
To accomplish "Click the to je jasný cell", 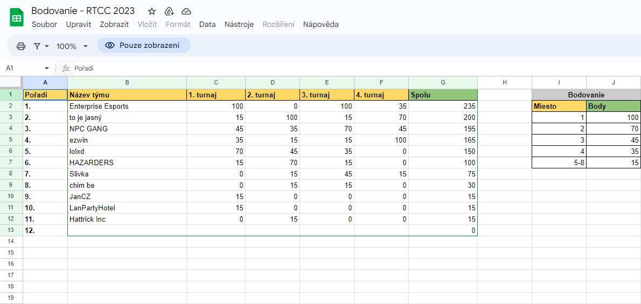I will click(127, 117).
